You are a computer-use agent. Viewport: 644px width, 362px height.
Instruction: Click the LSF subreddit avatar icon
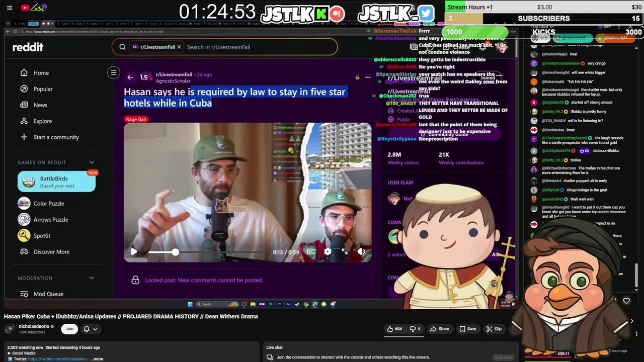tap(145, 77)
